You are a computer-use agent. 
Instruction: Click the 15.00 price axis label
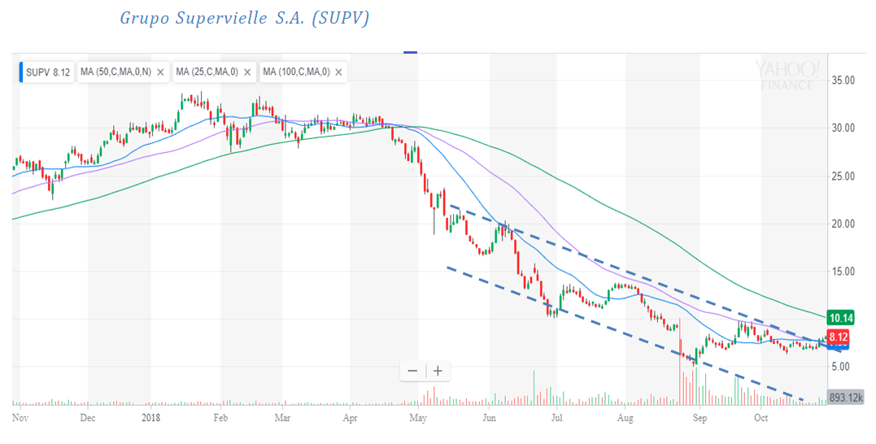click(x=843, y=272)
